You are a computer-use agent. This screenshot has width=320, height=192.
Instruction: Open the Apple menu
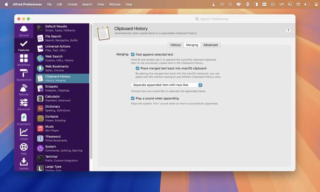[6, 4]
